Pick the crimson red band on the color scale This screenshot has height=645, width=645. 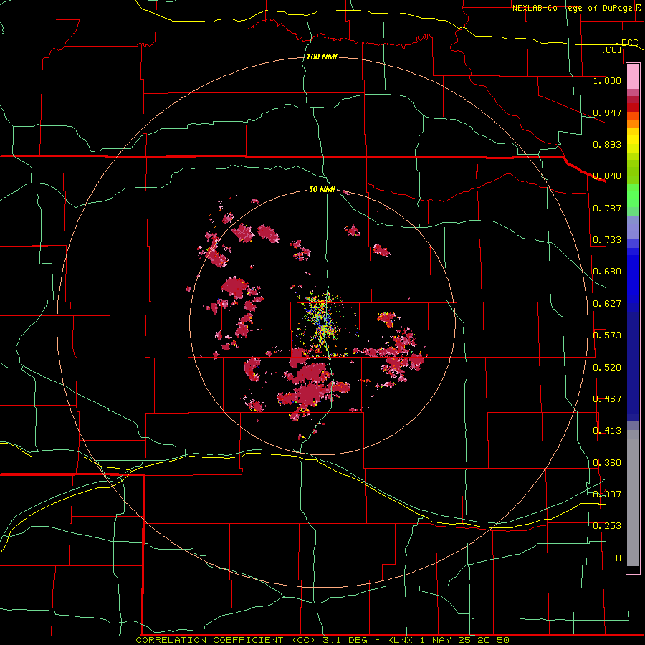coord(633,100)
